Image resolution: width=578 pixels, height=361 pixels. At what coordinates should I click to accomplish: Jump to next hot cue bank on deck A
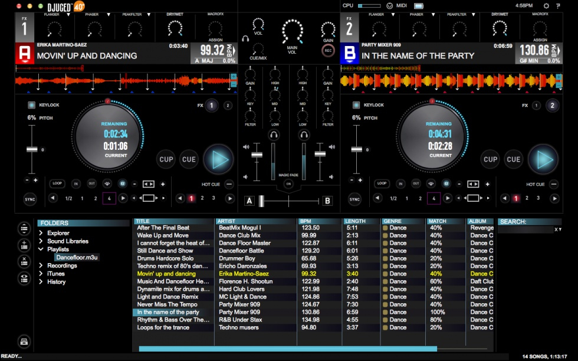click(x=229, y=198)
